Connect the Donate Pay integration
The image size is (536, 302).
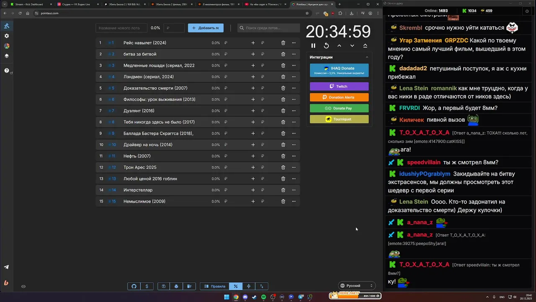pos(339,108)
